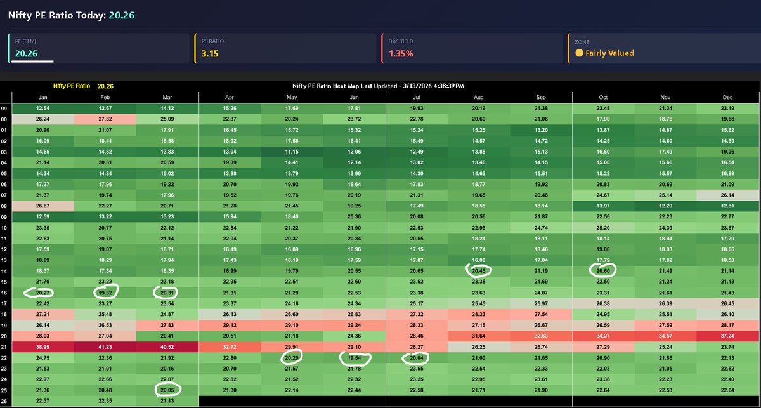This screenshot has height=408, width=761.
Task: Click the 12.54 cell in Jan row 99
Action: [43, 109]
